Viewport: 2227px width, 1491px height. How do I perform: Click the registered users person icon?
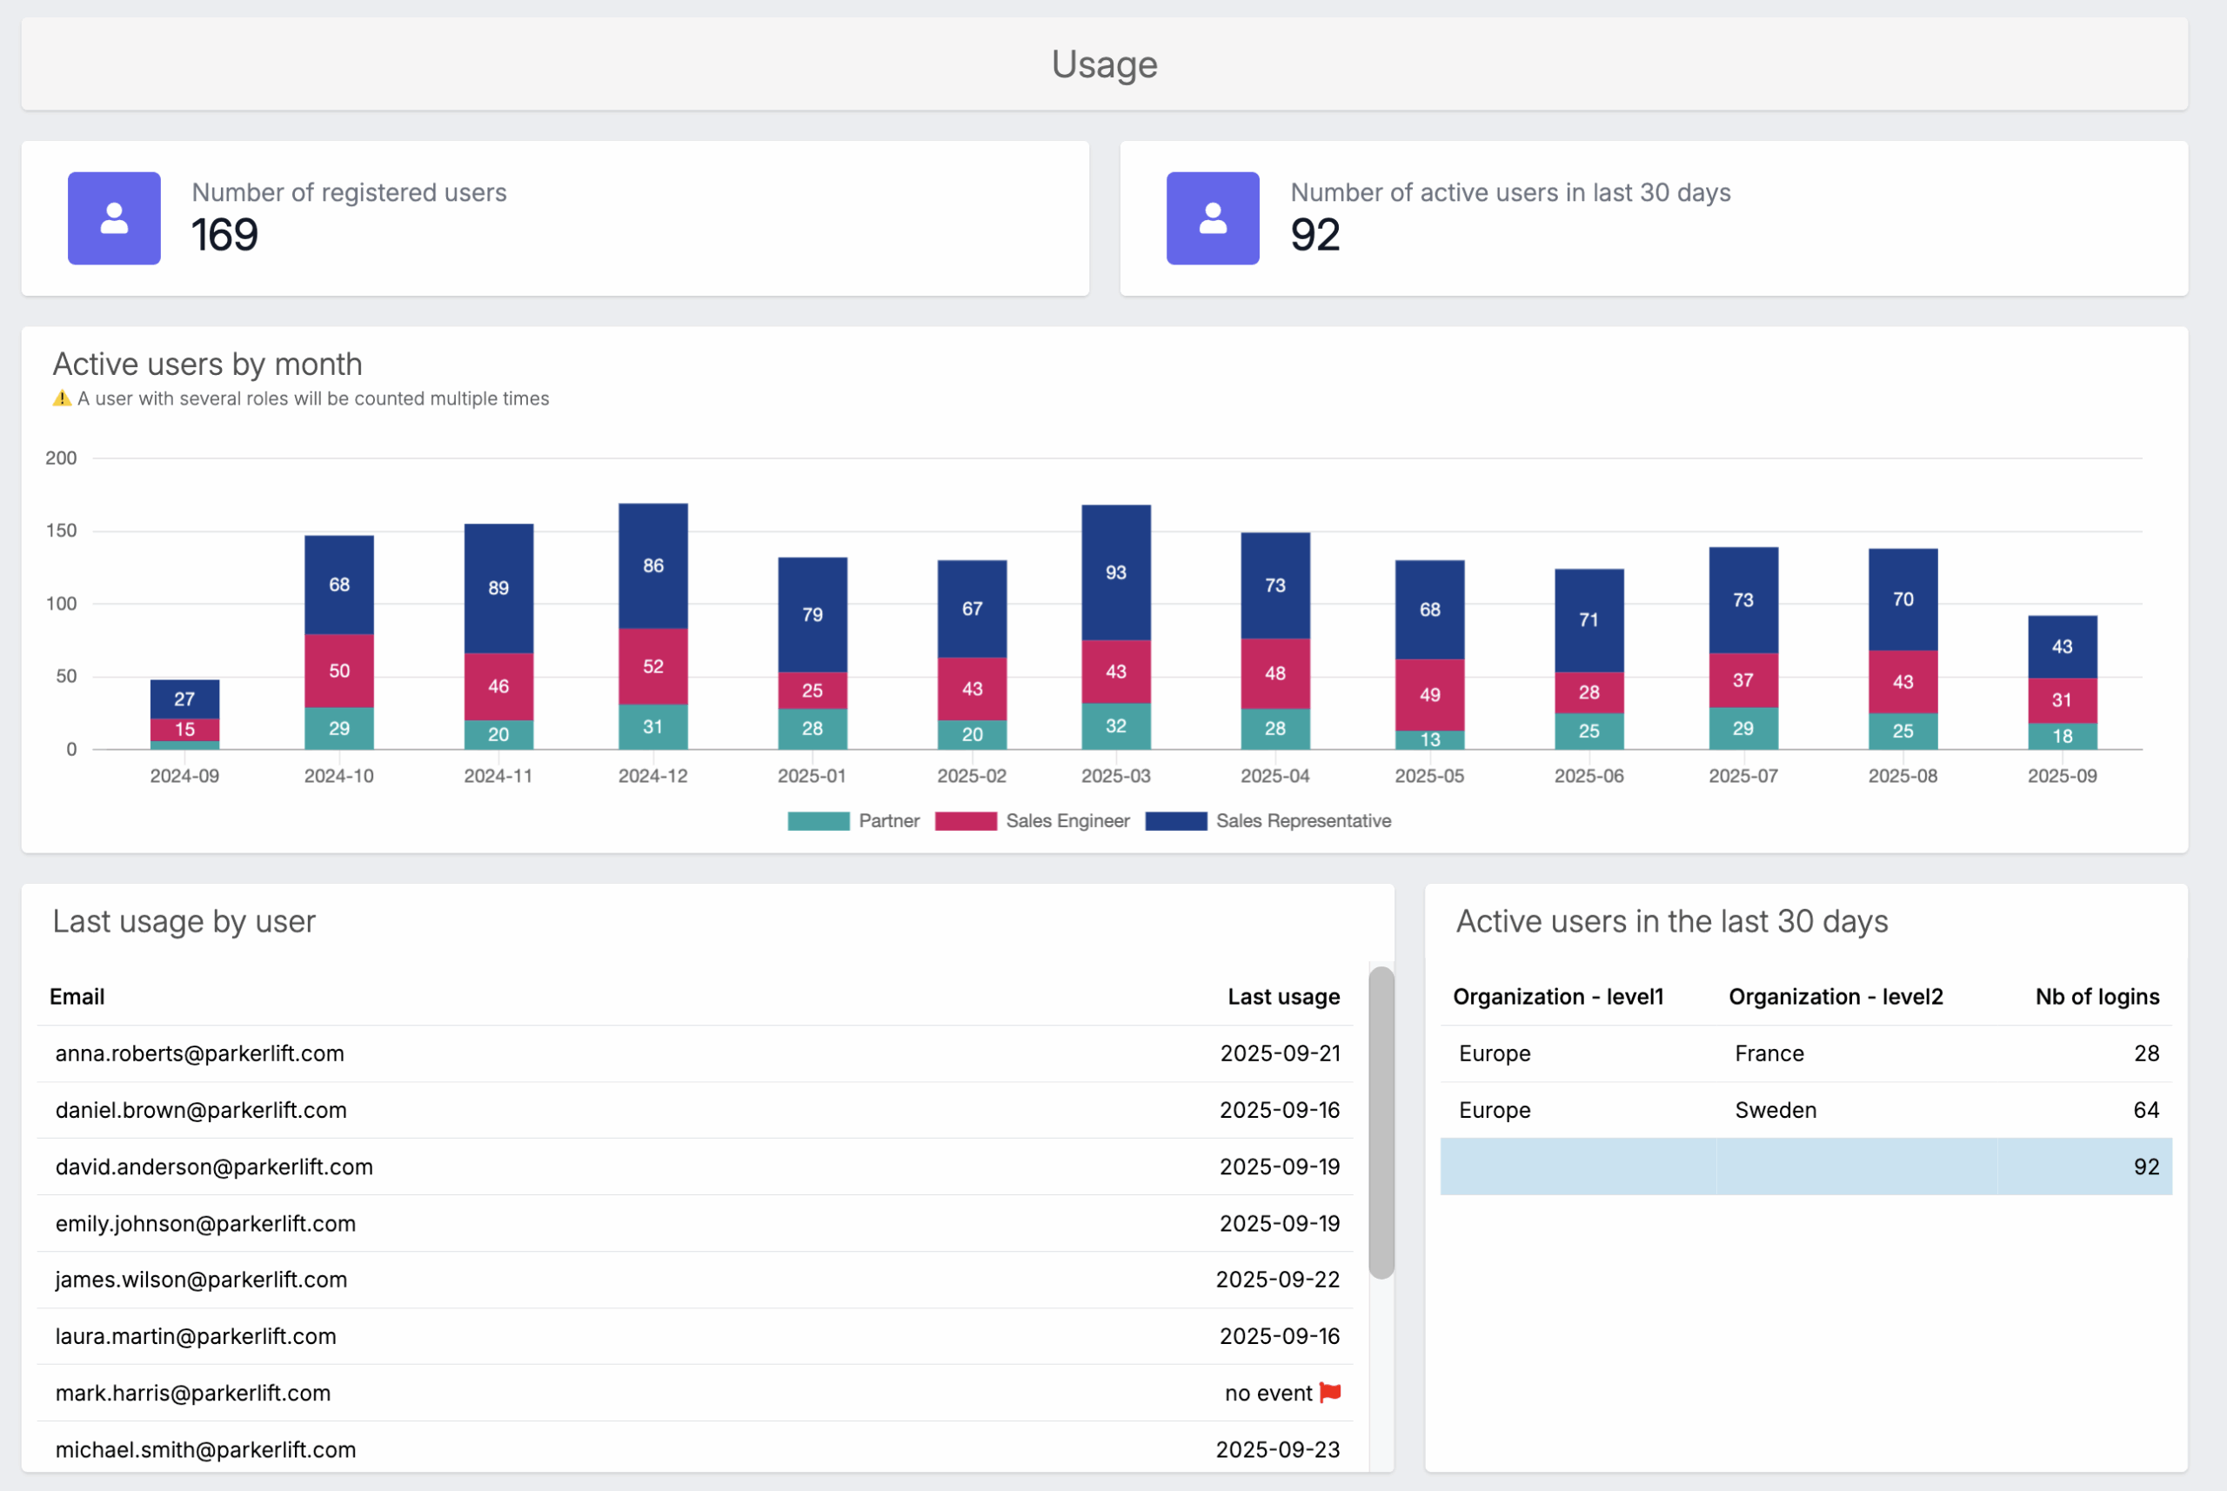[113, 217]
